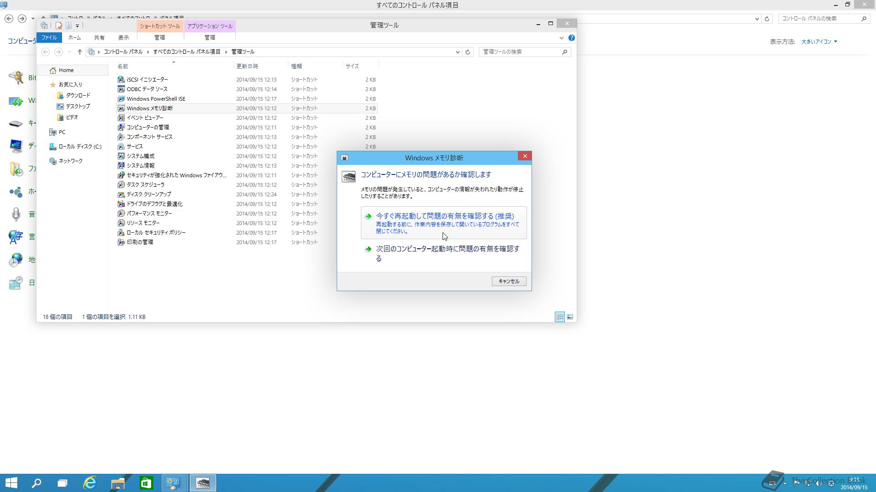Click the ローカル セキュリティ ポリシー icon
This screenshot has height=492, width=876.
tap(121, 233)
